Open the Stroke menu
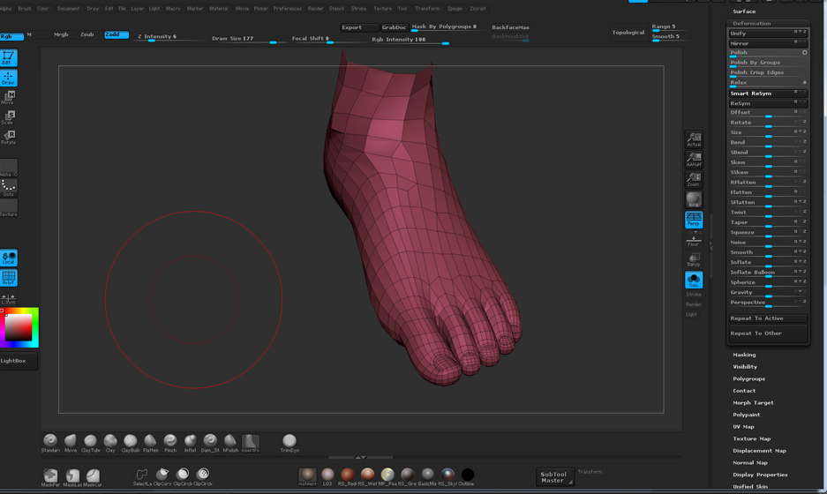Viewport: 827px width, 494px height. tap(358, 9)
